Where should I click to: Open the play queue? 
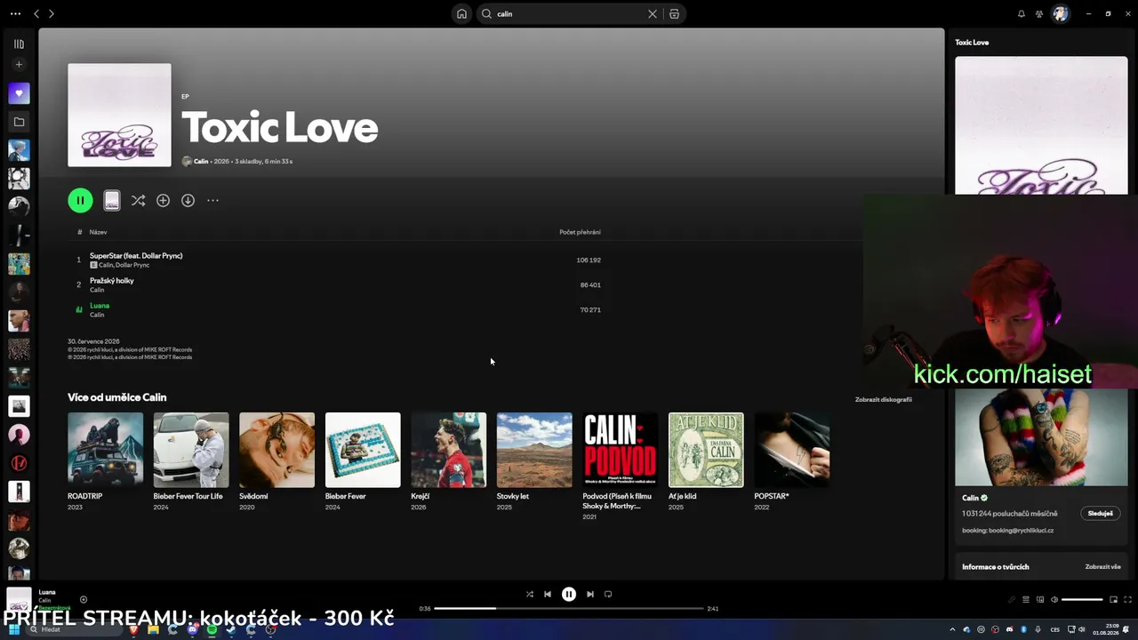click(x=1025, y=600)
